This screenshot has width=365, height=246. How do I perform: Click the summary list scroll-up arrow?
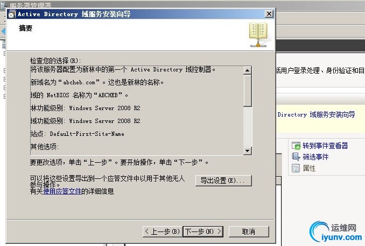click(248, 70)
